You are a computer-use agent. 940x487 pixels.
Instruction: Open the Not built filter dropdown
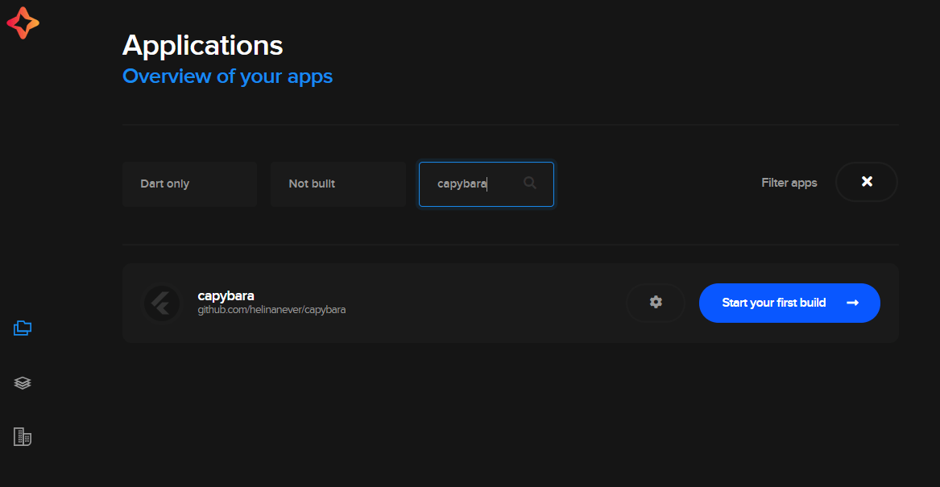[338, 184]
